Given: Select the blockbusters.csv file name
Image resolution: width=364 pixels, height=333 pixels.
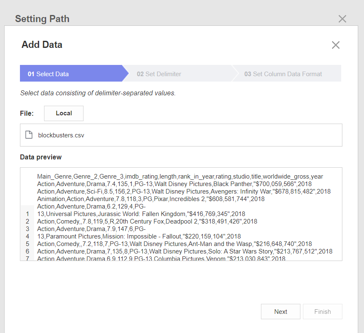Looking at the screenshot, I should click(61, 135).
